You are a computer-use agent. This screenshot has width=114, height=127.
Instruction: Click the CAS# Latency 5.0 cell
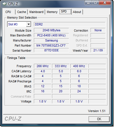click(x=61, y=71)
